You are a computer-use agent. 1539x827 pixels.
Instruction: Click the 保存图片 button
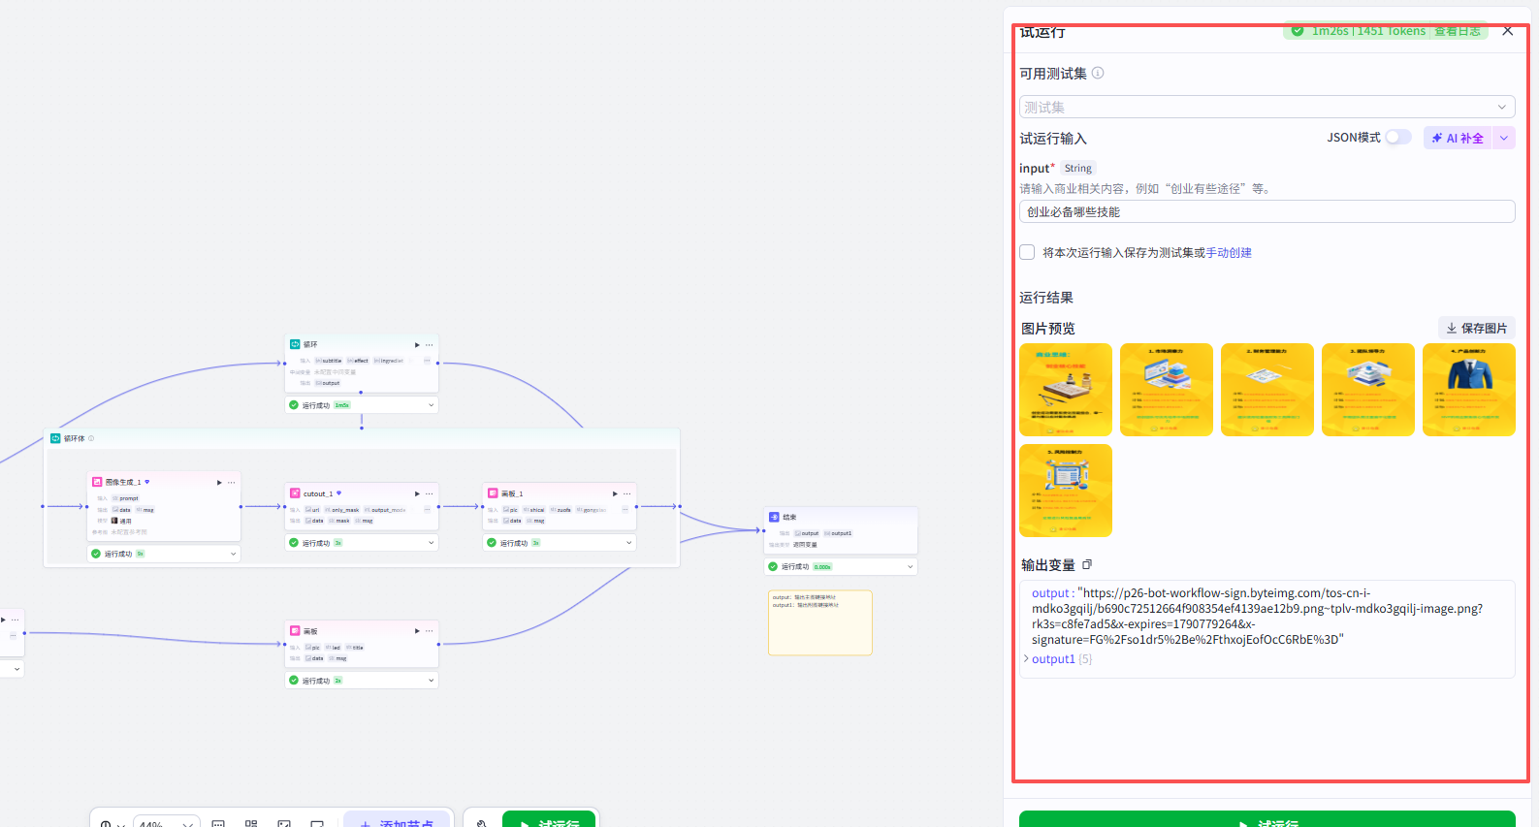[x=1476, y=328]
